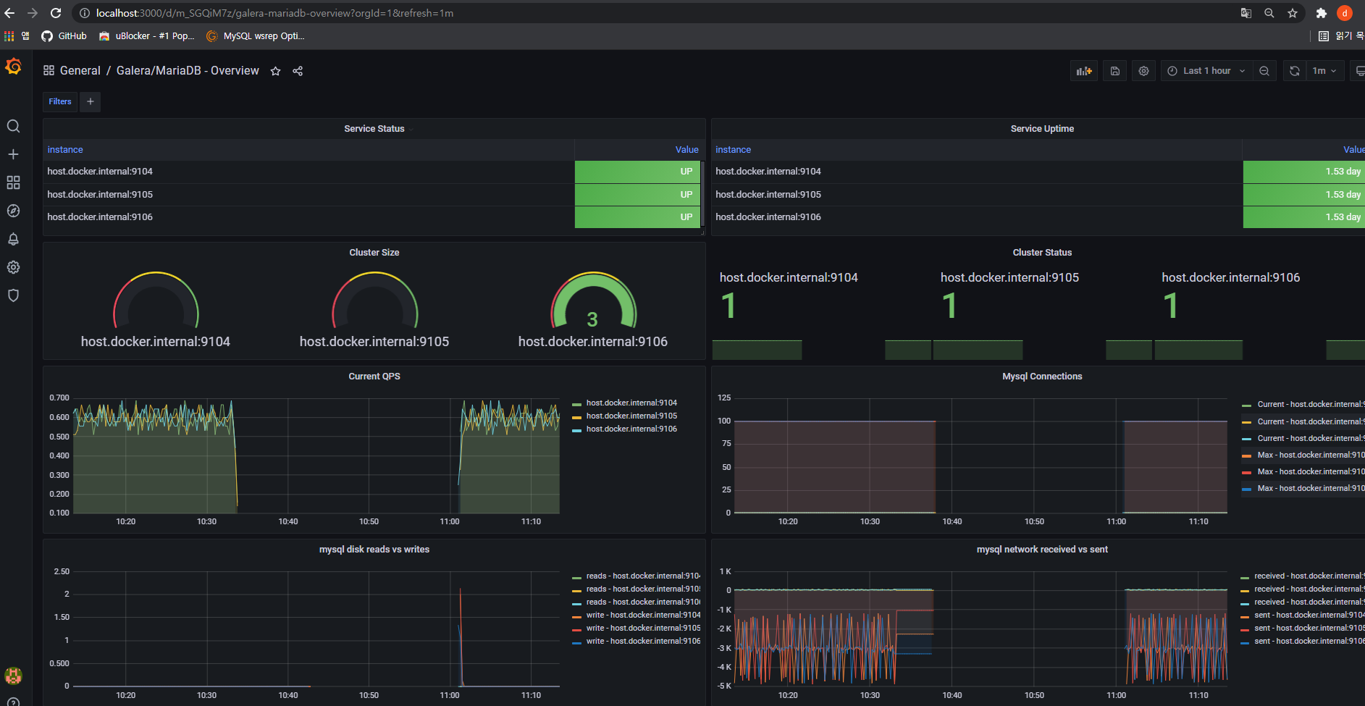Share the dashboard using share icon

(298, 71)
